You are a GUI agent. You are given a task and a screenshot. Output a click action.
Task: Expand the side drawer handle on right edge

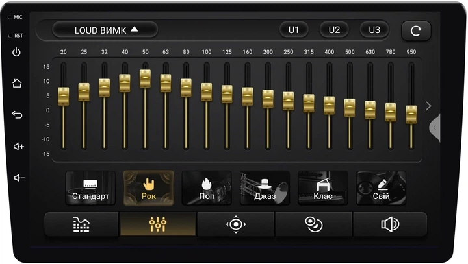(435, 128)
